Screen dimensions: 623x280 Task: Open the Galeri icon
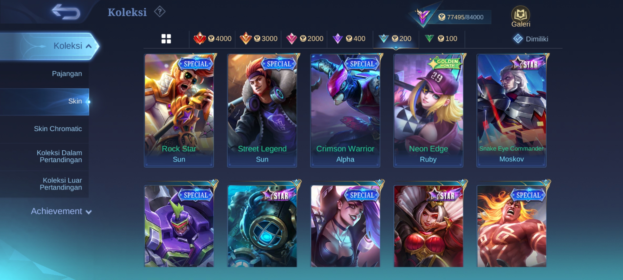[x=520, y=17]
